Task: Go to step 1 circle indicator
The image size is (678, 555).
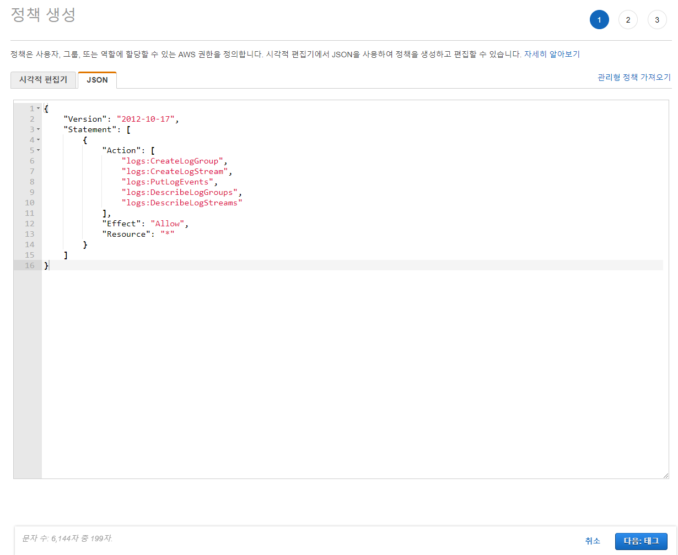Action: [x=599, y=20]
